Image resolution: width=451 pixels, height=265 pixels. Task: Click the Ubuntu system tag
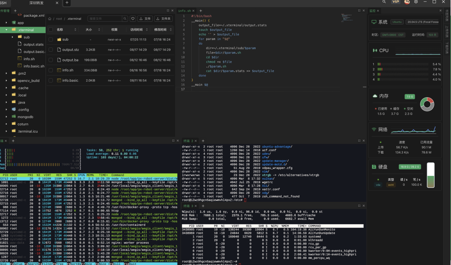tap(397, 22)
